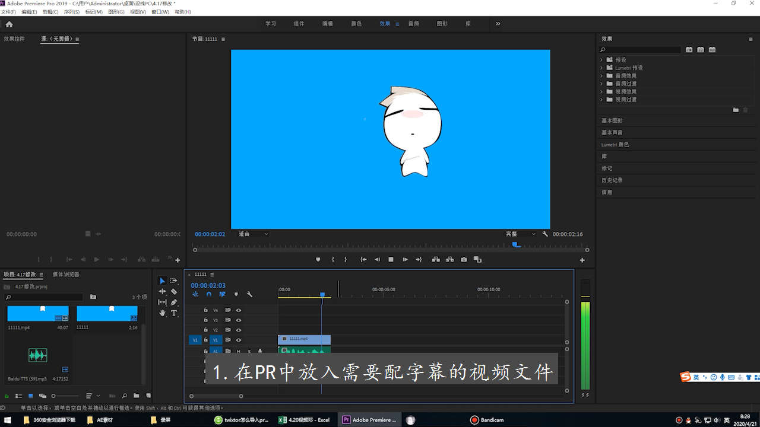Image resolution: width=760 pixels, height=427 pixels.
Task: Select the Hand tool
Action: click(x=162, y=313)
